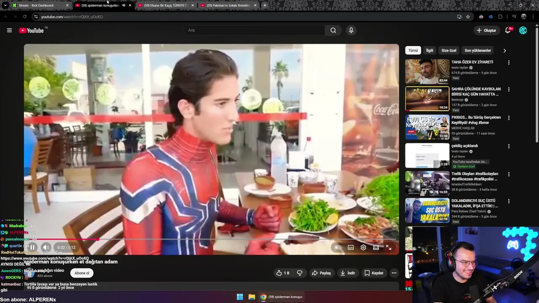Image resolution: width=539 pixels, height=303 pixels.
Task: Open options for DOLANDIRICIYI SUÇ ÜSTÜ video
Action: pos(509,201)
